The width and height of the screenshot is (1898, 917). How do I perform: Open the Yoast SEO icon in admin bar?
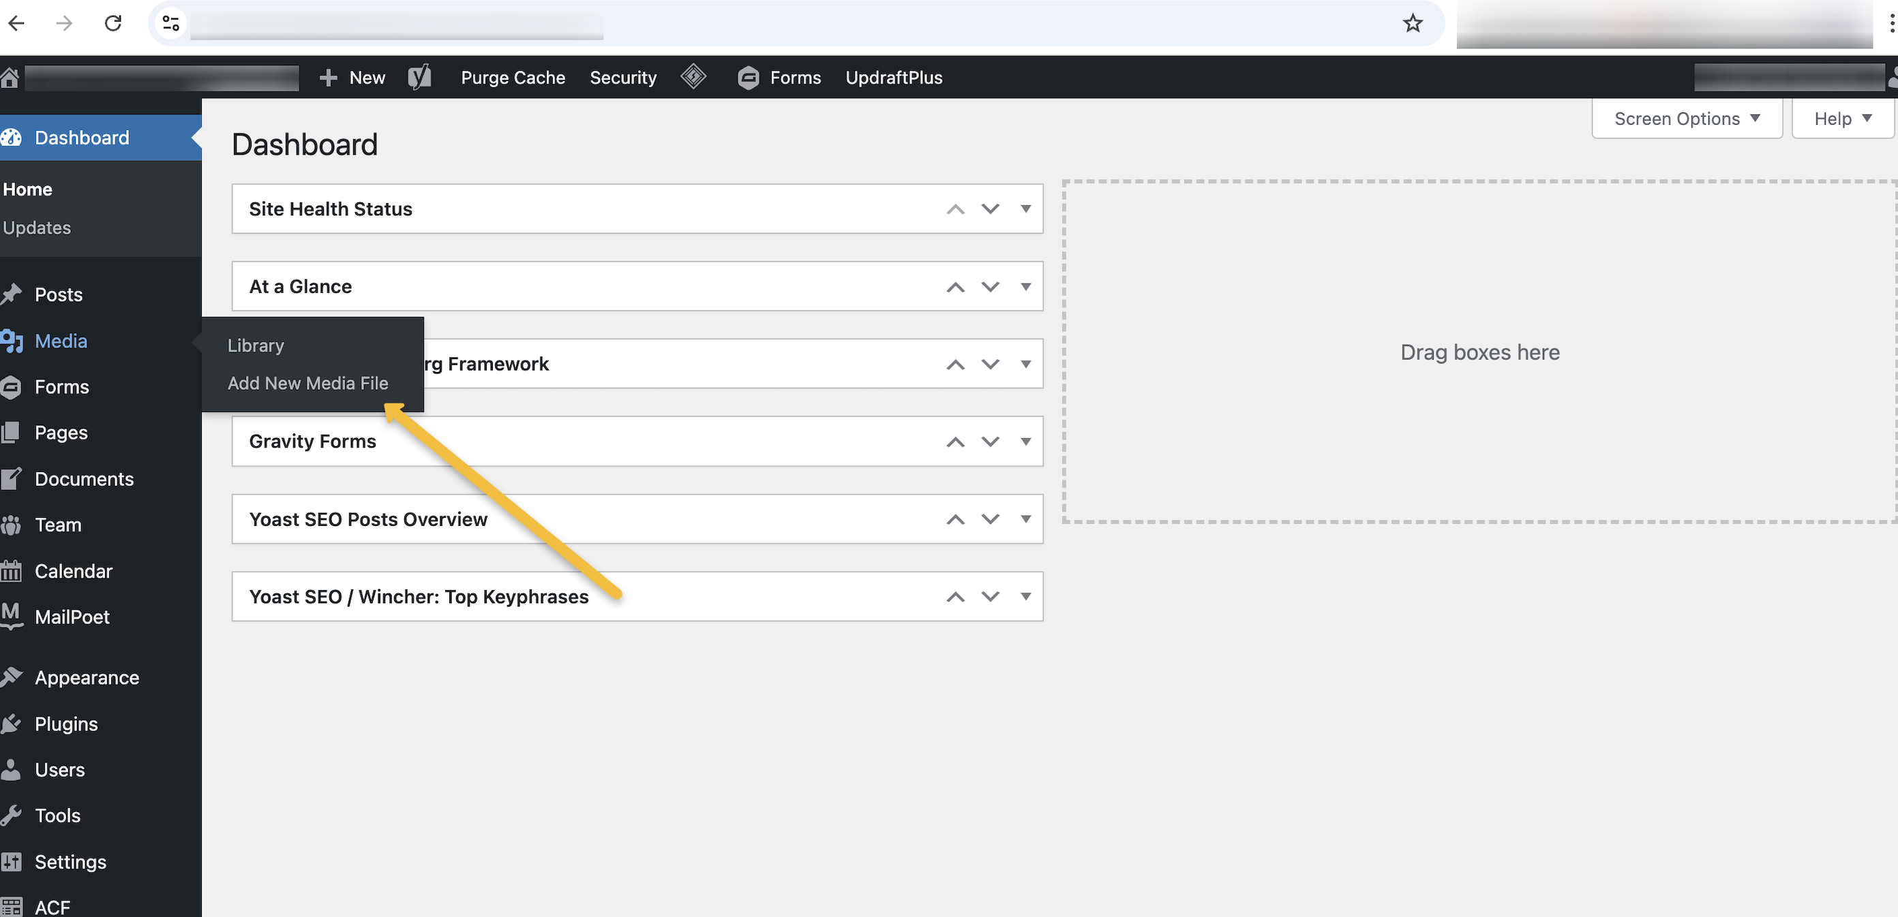[x=420, y=76]
